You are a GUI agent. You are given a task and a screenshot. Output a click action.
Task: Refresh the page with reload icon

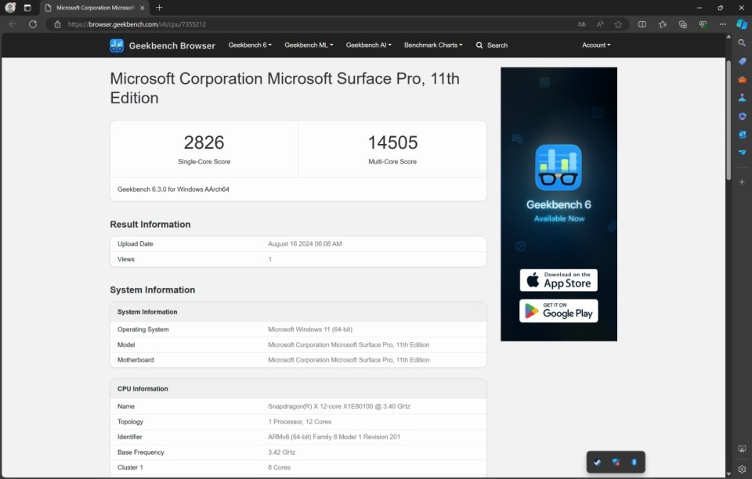click(x=33, y=24)
